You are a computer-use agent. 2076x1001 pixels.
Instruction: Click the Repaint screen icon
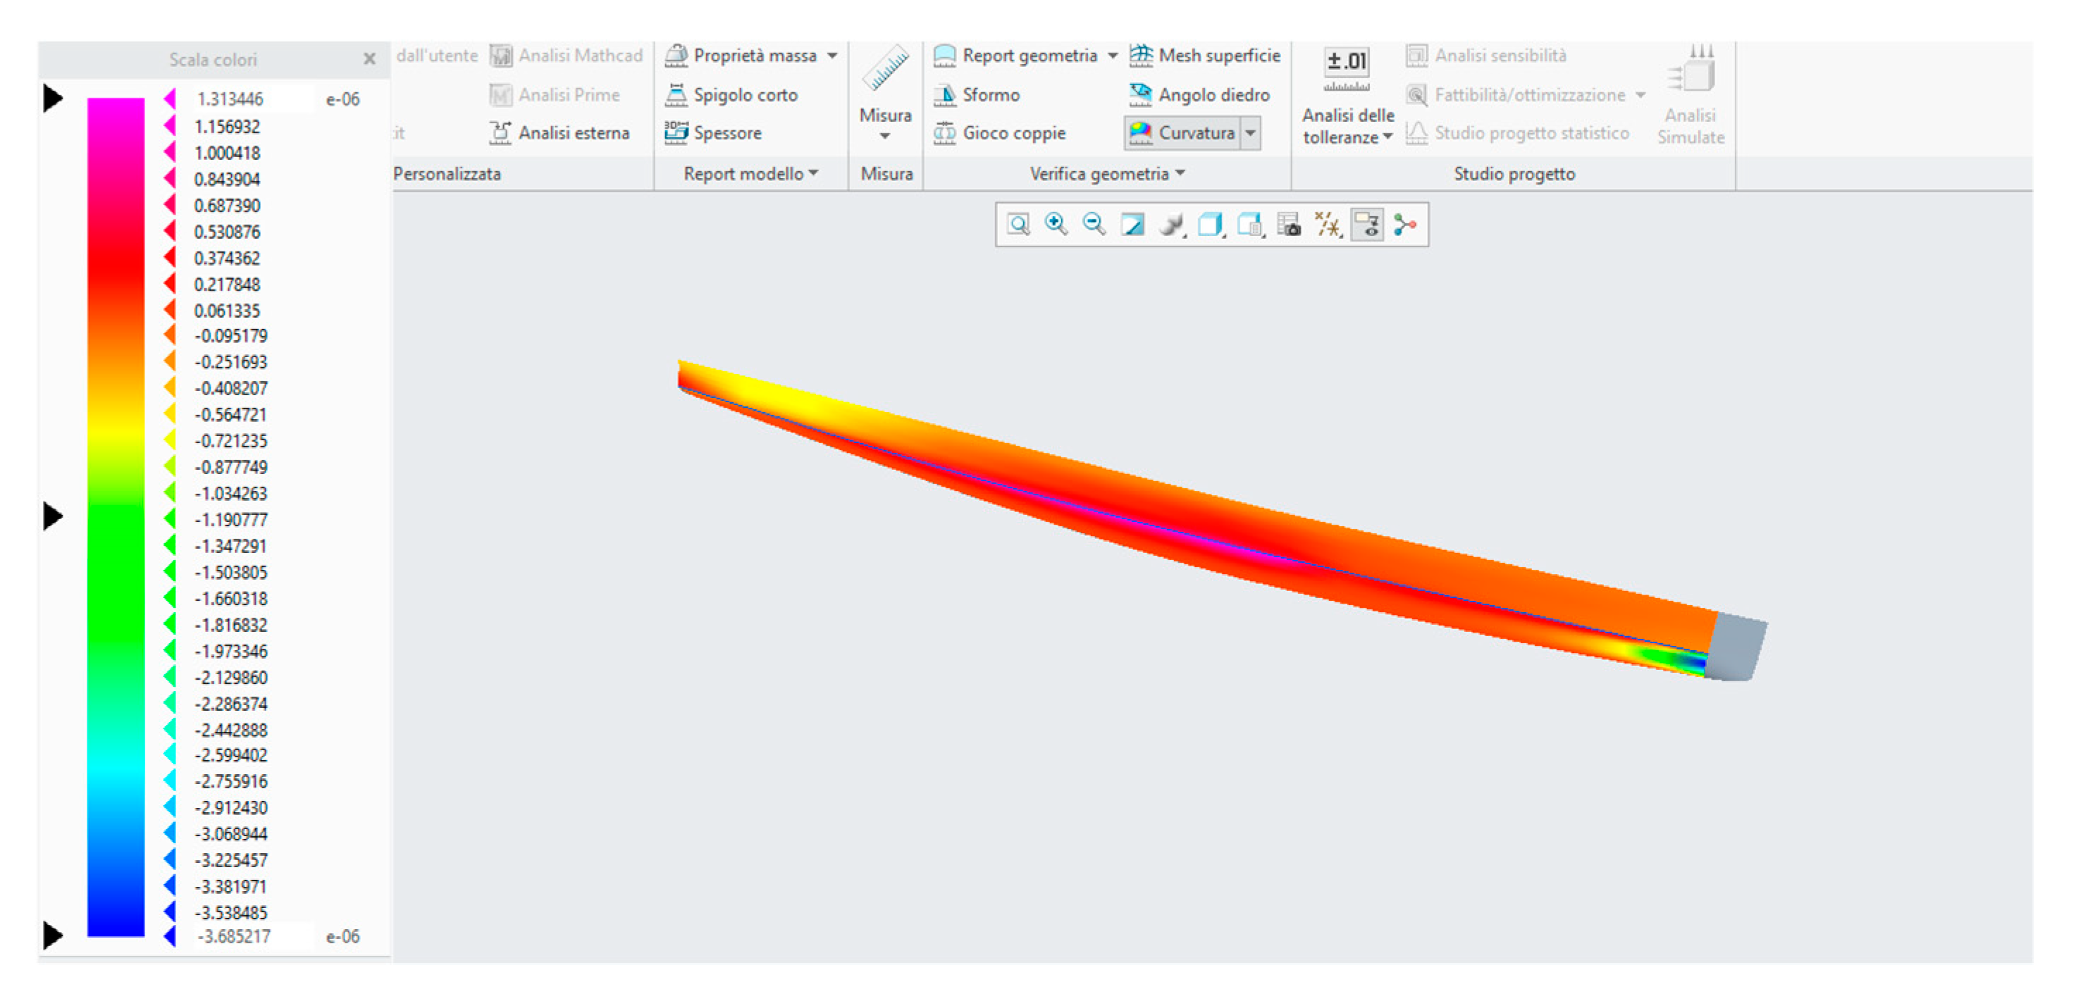coord(1132,225)
